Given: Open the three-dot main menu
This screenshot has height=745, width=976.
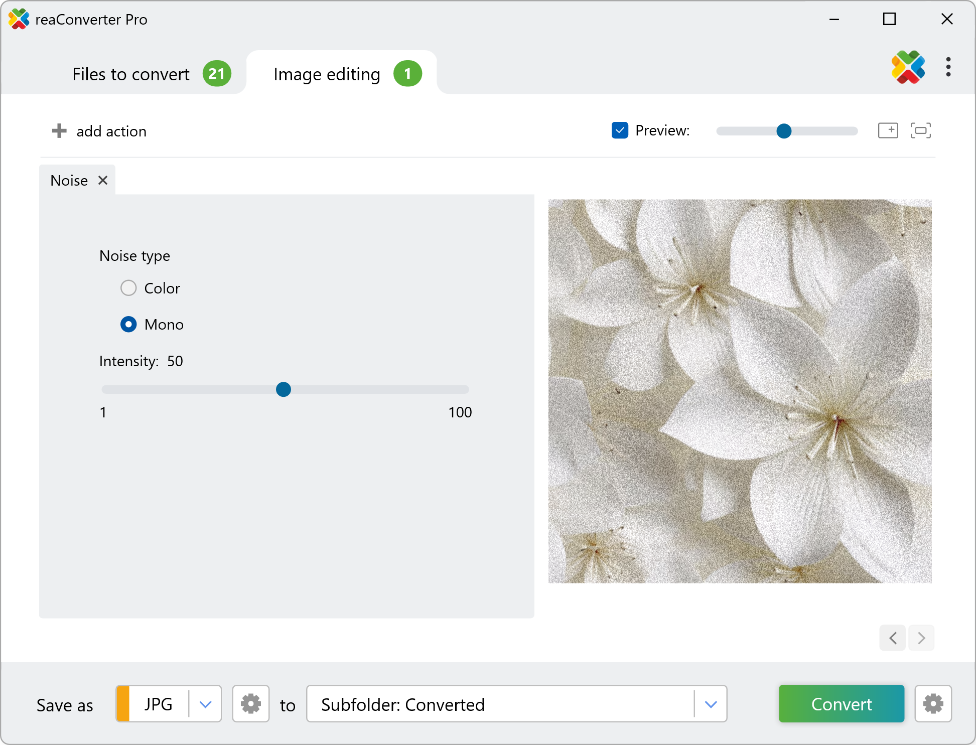Looking at the screenshot, I should point(948,67).
